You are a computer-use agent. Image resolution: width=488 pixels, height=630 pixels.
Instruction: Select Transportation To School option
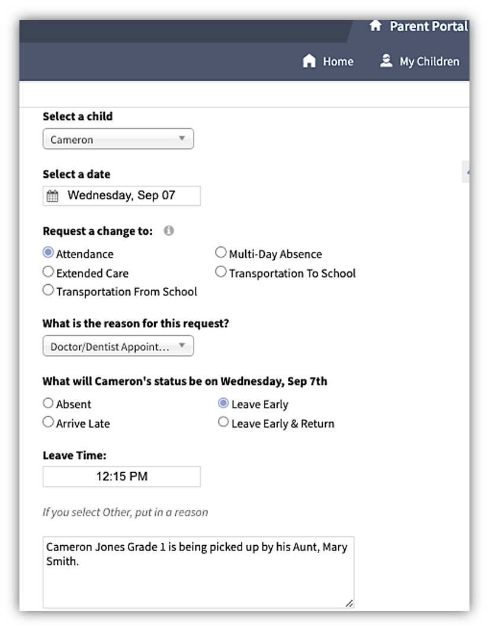point(221,272)
